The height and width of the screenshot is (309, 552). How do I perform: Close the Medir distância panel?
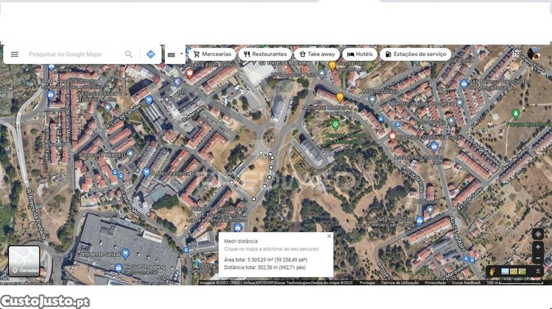click(329, 236)
